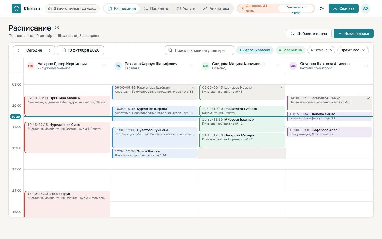
Task: Open Курбонов Шерзод 10:00 appointment
Action: [x=155, y=113]
